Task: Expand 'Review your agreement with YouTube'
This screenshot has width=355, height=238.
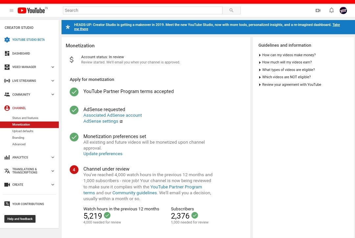Action: tap(290, 84)
